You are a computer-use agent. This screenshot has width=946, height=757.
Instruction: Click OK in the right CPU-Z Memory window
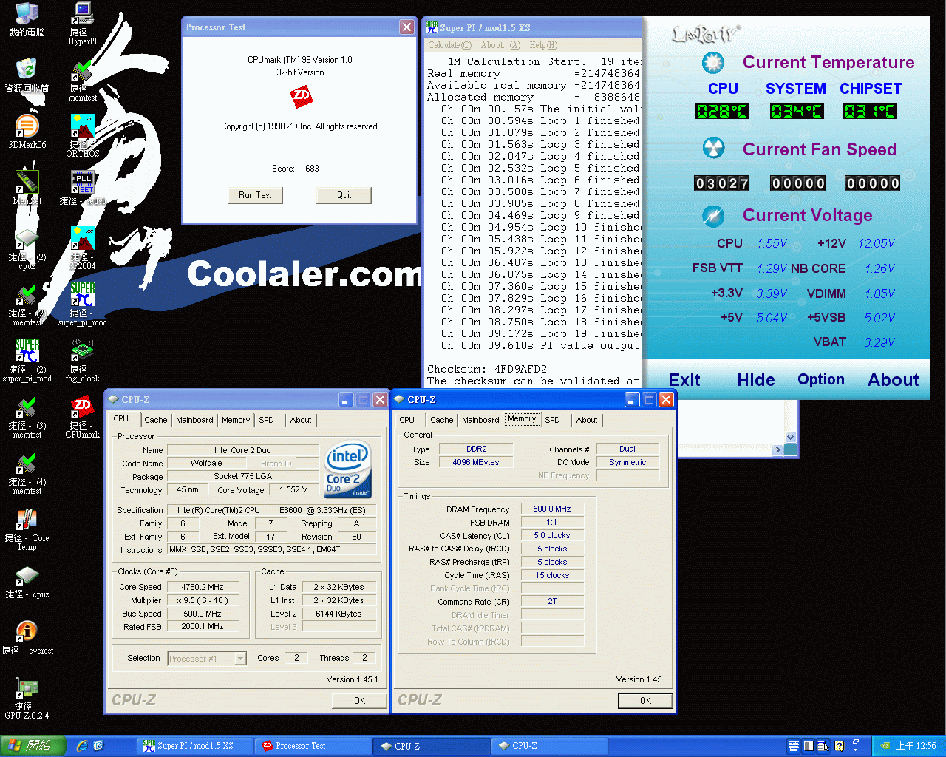645,700
